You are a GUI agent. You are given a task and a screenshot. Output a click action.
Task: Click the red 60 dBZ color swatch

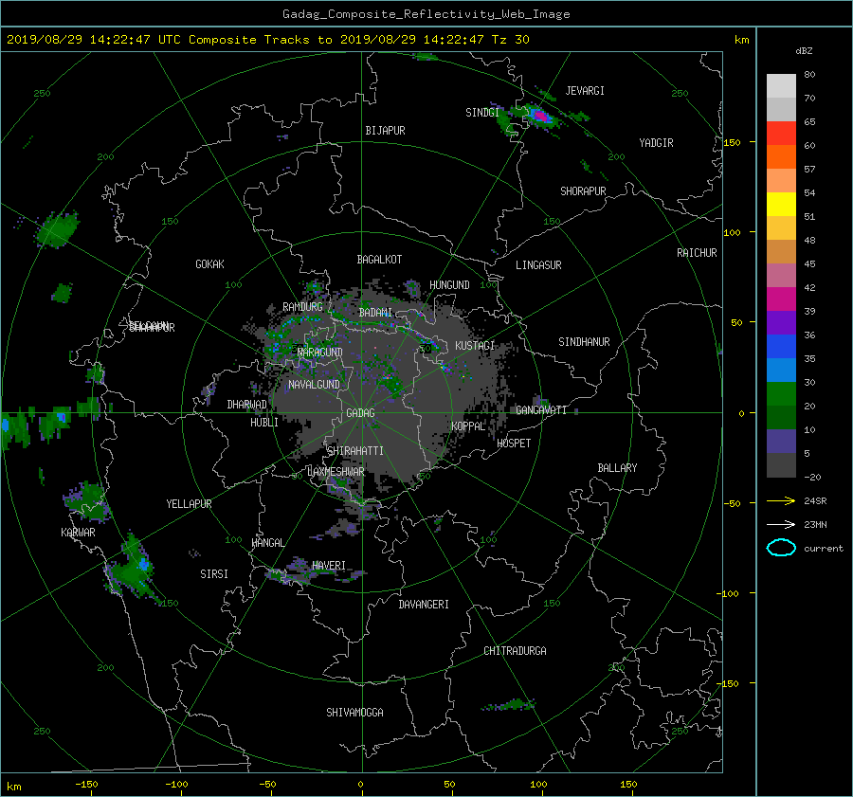coord(781,134)
